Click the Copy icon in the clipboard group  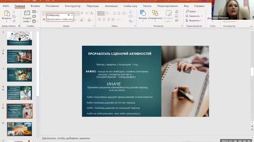click(x=14, y=17)
